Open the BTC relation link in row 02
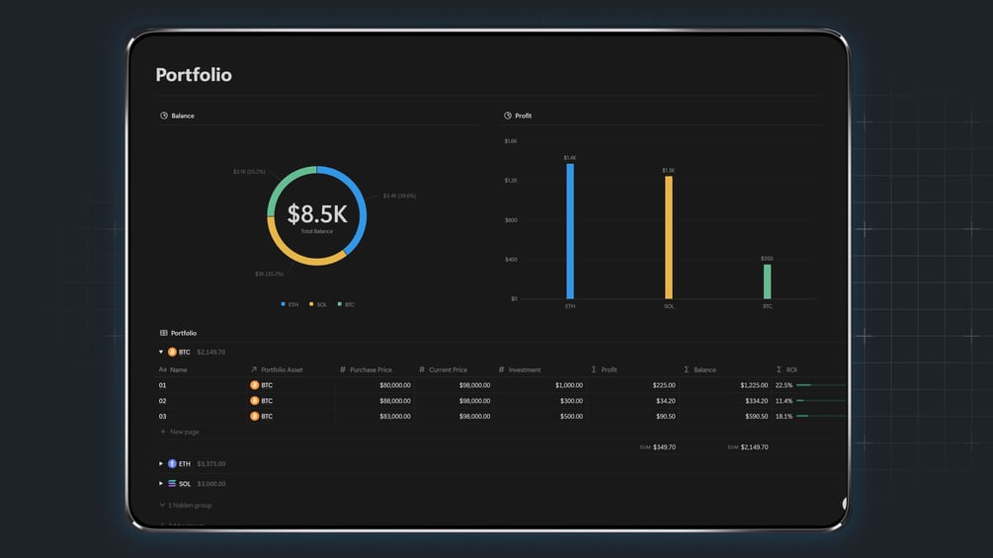This screenshot has height=558, width=993. 262,400
